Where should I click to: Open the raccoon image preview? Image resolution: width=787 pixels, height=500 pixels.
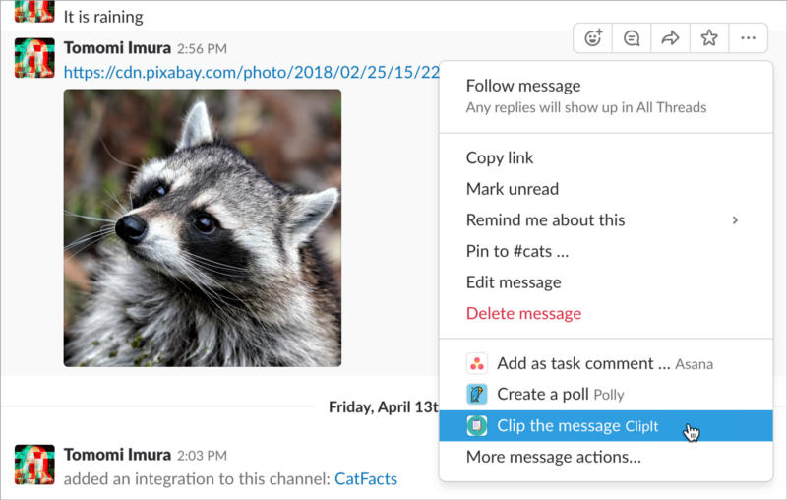[203, 227]
